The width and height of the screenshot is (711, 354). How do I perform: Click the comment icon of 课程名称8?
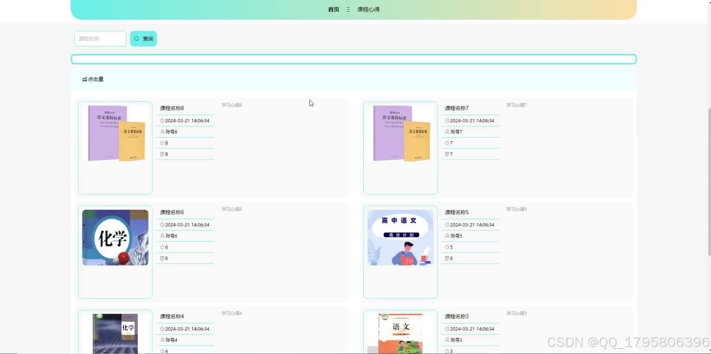pyautogui.click(x=162, y=154)
